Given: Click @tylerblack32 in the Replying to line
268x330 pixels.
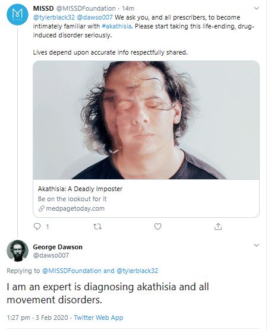Looking at the screenshot, I should [x=137, y=271].
